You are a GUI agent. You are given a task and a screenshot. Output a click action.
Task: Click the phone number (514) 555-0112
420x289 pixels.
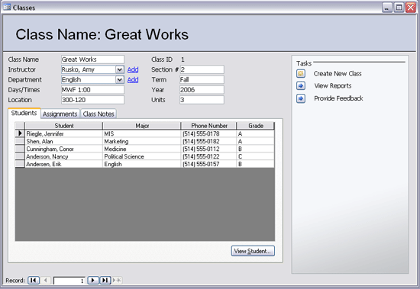click(209, 149)
